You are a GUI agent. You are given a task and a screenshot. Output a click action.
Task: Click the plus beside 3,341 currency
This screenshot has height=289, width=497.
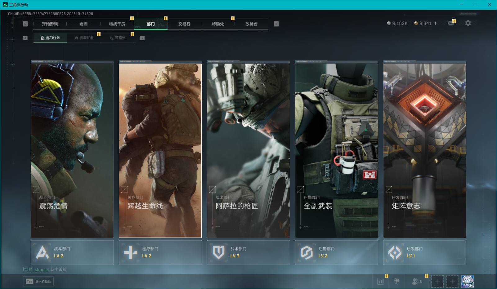[435, 23]
